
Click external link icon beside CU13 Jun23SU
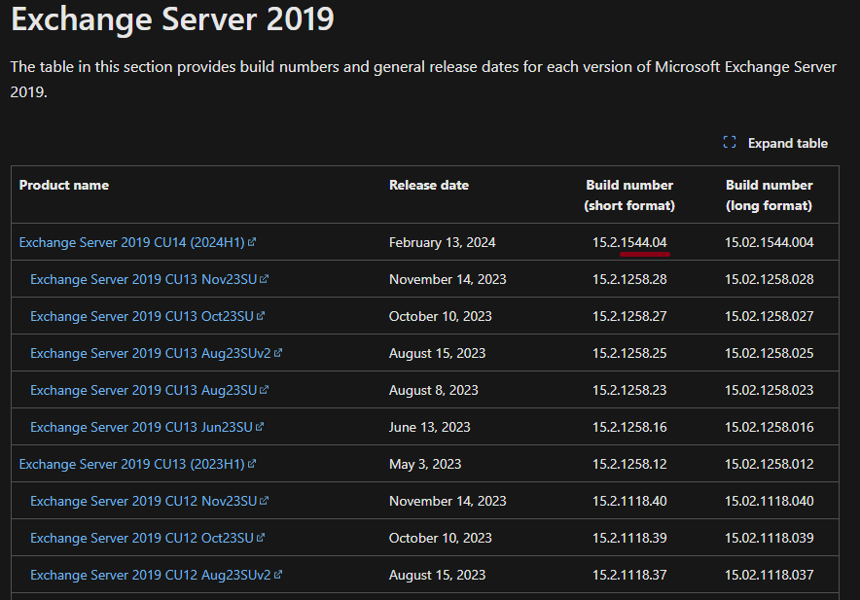pyautogui.click(x=260, y=427)
